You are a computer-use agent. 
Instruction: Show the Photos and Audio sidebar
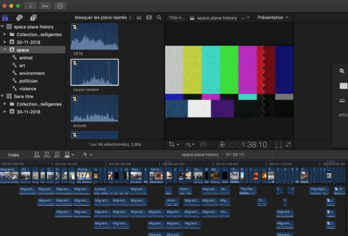click(x=19, y=18)
